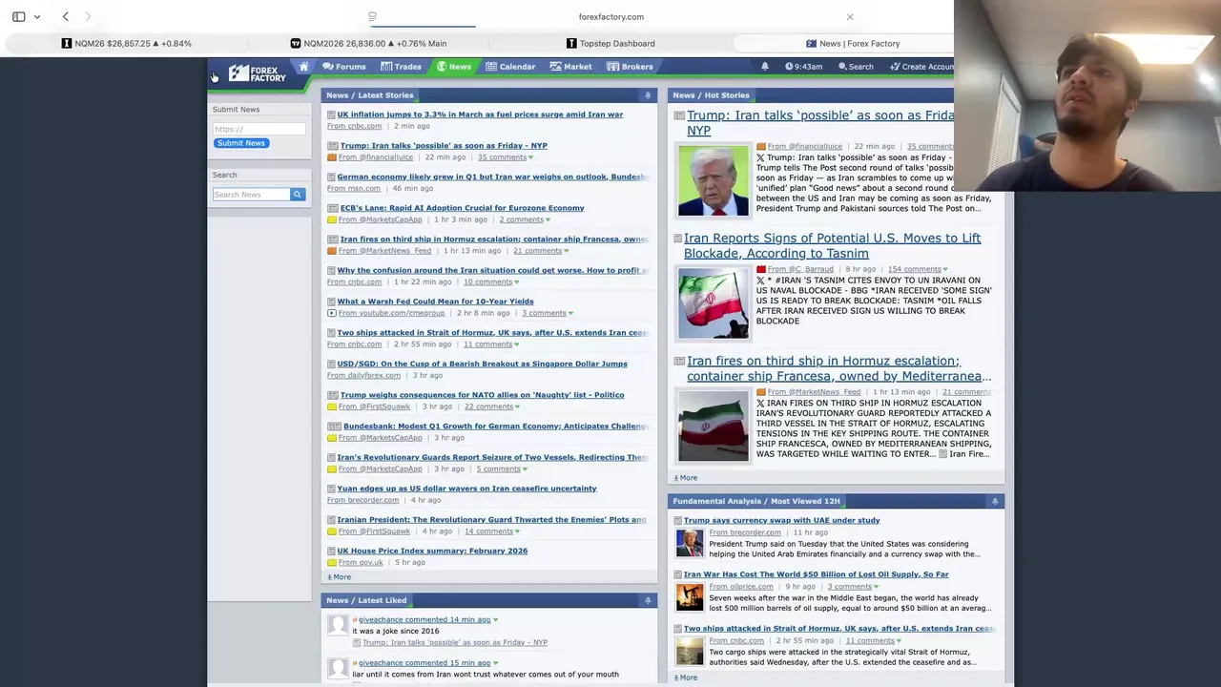
Task: Open the Forums navigation item
Action: coord(343,67)
